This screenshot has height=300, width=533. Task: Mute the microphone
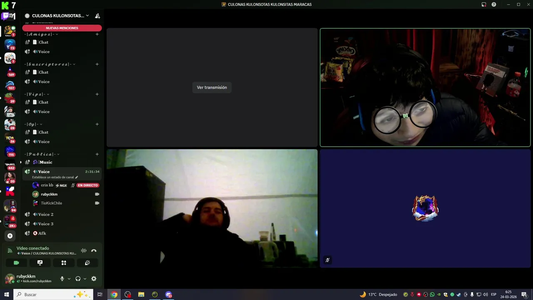(62, 279)
